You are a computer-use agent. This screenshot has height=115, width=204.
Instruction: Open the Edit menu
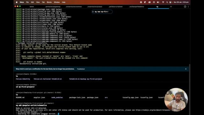(32, 2)
